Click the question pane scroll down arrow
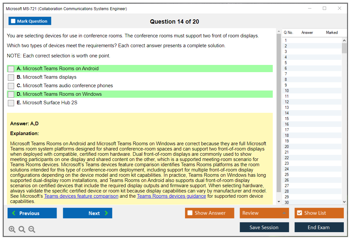The height and width of the screenshot is (241, 352). [279, 202]
